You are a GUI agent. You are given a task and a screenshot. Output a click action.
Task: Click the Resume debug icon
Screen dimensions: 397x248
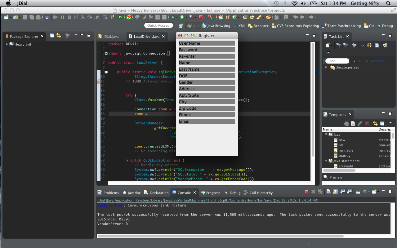(x=56, y=17)
